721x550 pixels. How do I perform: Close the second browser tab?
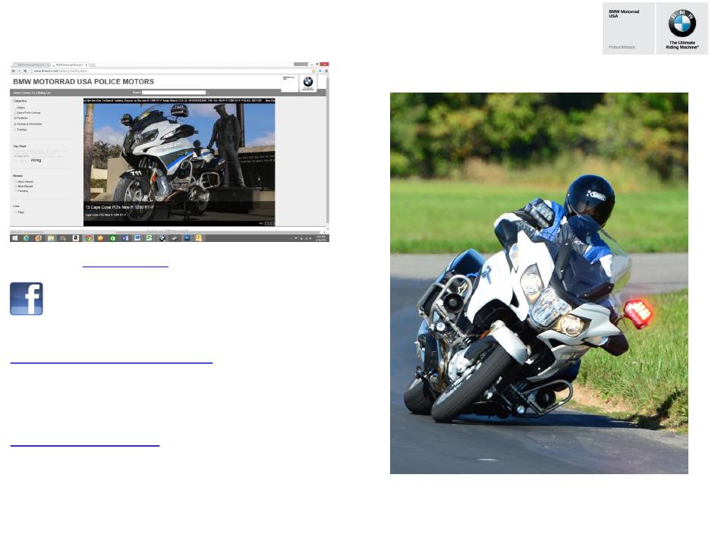point(86,64)
